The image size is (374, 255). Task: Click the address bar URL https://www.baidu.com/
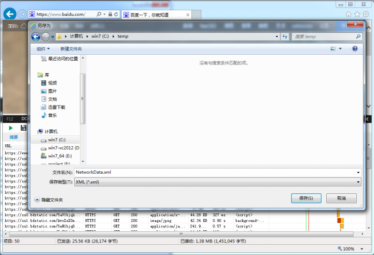click(61, 14)
